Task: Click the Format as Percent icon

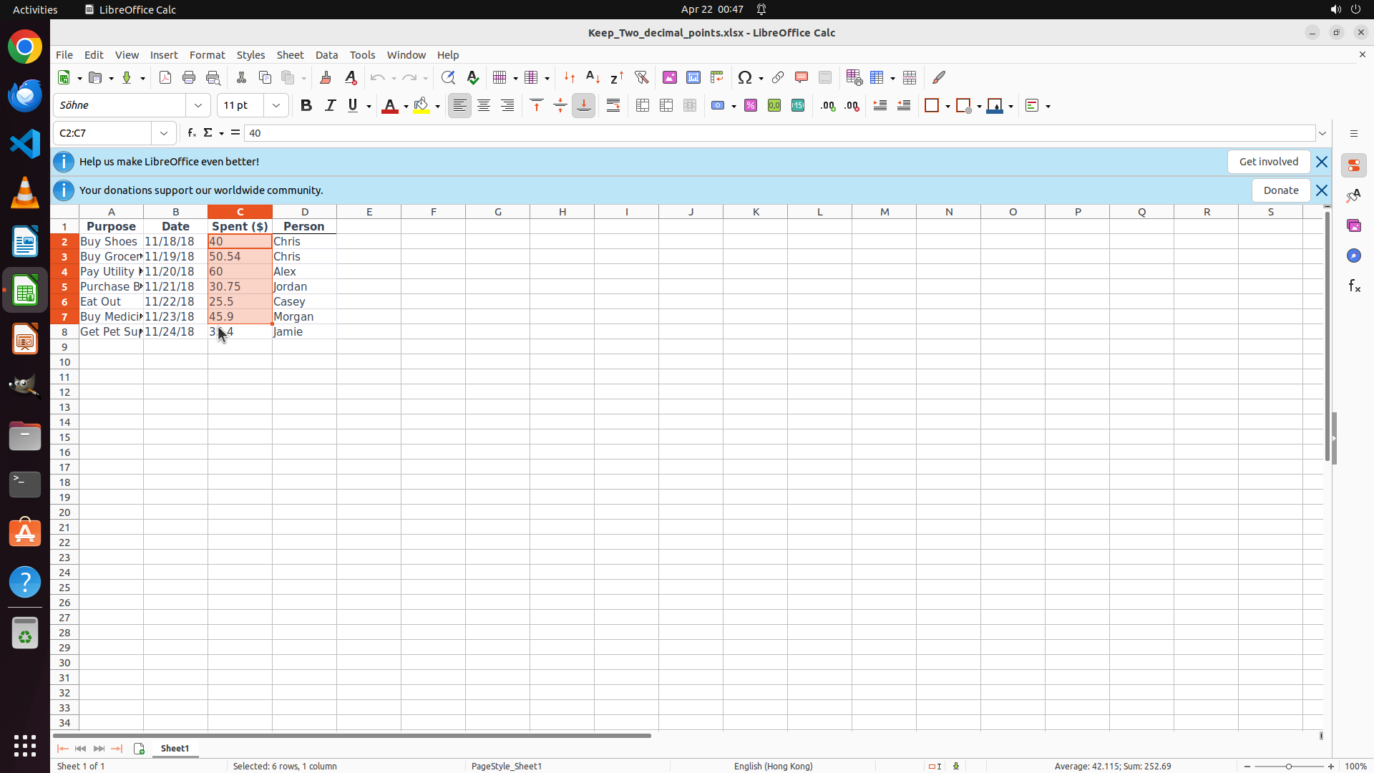Action: (x=751, y=106)
